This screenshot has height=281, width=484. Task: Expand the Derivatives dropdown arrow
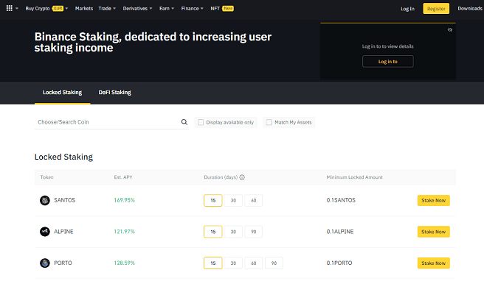[x=151, y=9]
